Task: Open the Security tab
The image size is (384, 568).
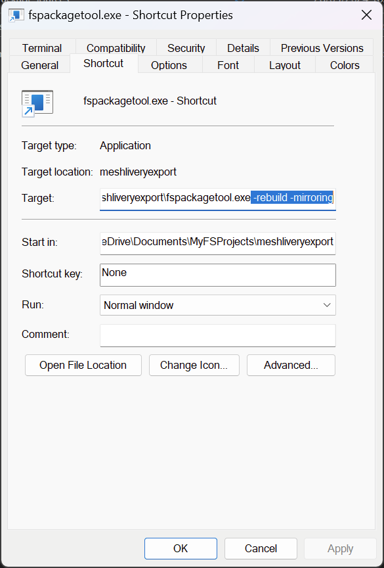Action: point(186,48)
